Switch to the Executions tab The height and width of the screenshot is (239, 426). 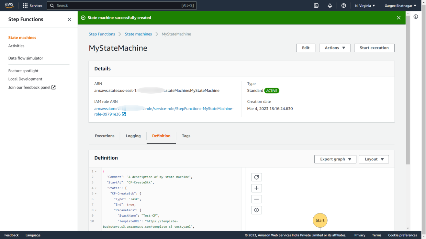tap(105, 136)
